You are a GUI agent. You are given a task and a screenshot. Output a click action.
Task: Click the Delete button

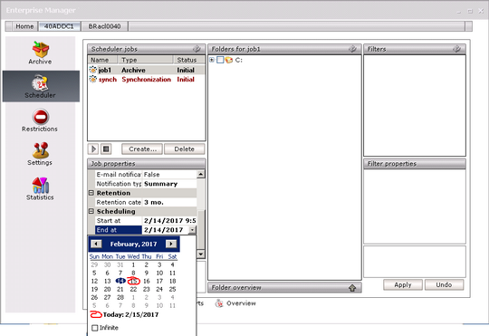[185, 149]
